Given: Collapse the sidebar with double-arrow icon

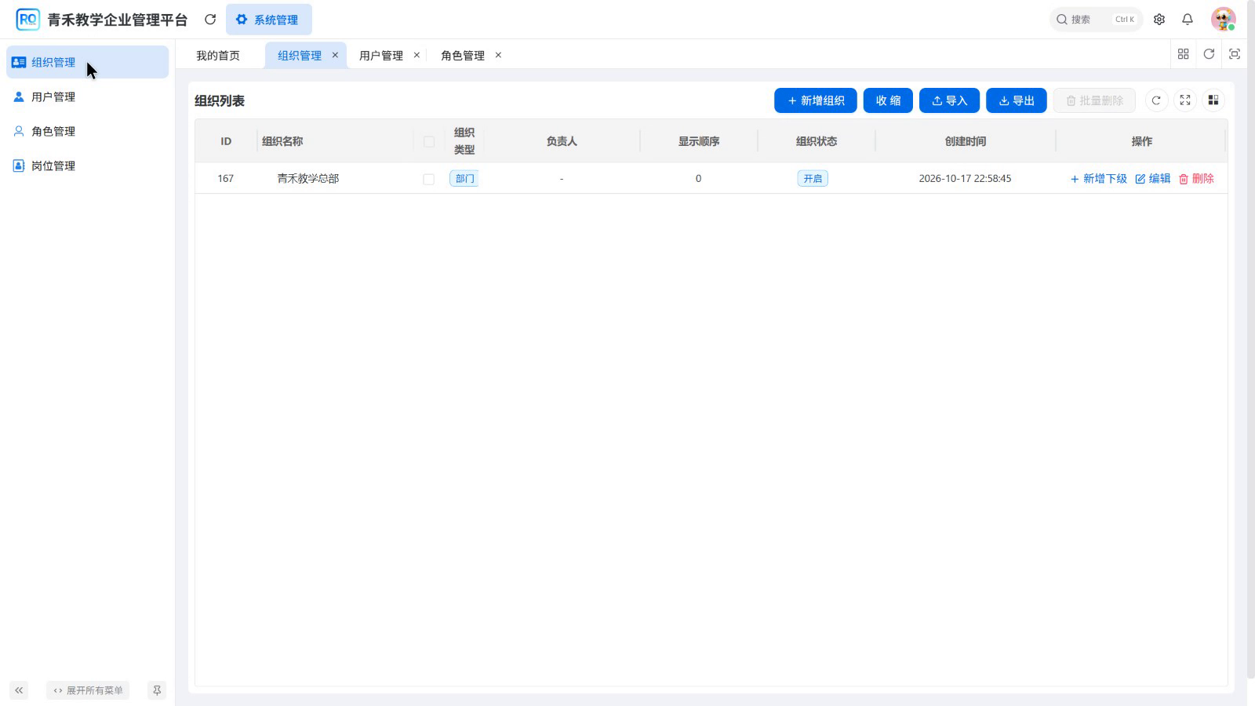Looking at the screenshot, I should coord(19,690).
